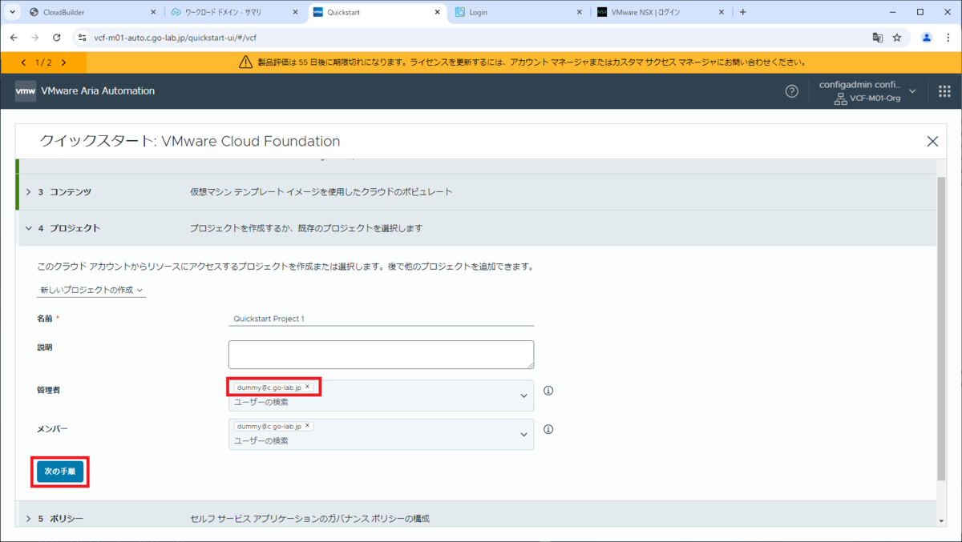Open the Chrome profile avatar
The height and width of the screenshot is (542, 962).
[927, 38]
